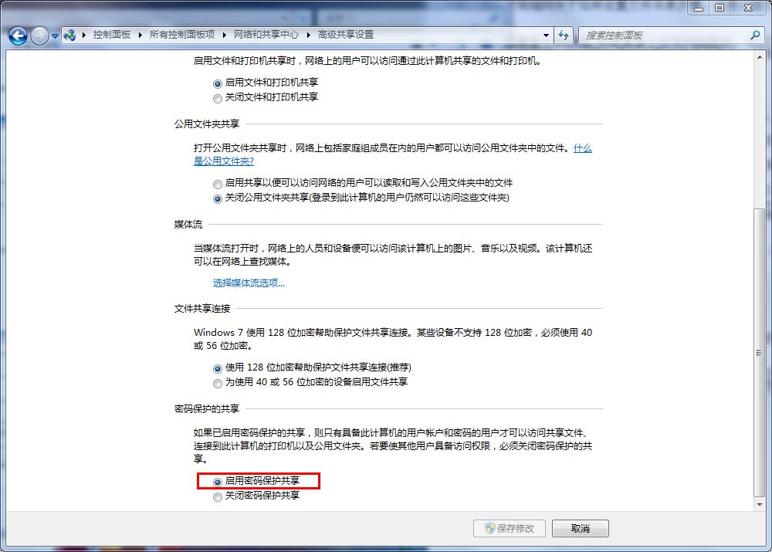This screenshot has width=772, height=552.
Task: Select 关闭文件和打印机共享
Action: point(217,98)
